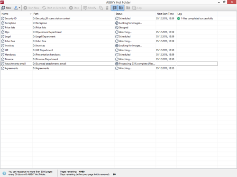Click path 'D:\Scanned attachments email'
Screen dimensions: 237x177
pyautogui.click(x=49, y=64)
